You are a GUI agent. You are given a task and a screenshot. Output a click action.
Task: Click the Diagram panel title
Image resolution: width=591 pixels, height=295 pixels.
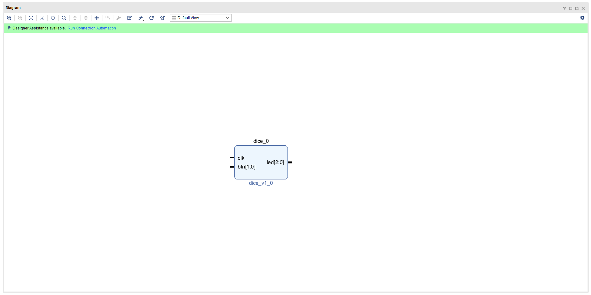pos(13,8)
